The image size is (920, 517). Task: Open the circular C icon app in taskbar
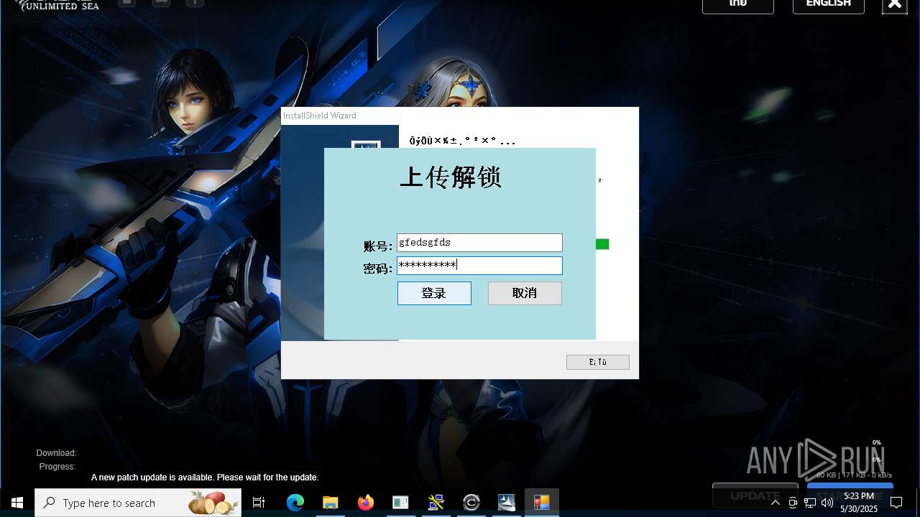point(471,503)
